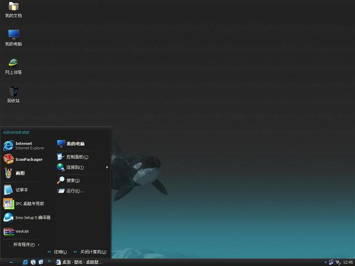
Task: Click the start button on the taskbar
Action: (x=11, y=262)
